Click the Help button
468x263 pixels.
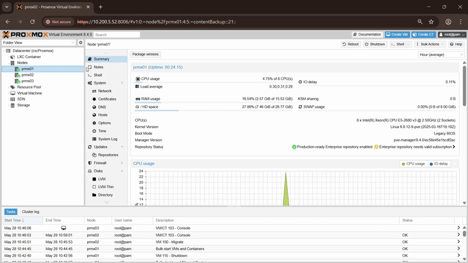click(x=456, y=44)
